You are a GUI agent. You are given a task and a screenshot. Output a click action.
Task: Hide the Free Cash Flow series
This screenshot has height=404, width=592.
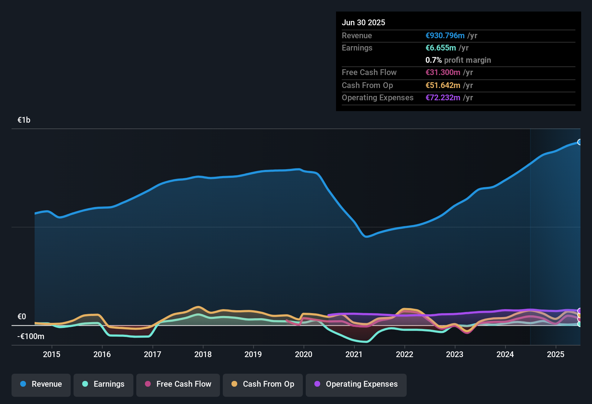click(x=178, y=385)
